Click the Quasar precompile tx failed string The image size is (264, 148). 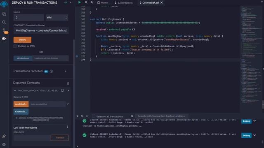coord(150,50)
